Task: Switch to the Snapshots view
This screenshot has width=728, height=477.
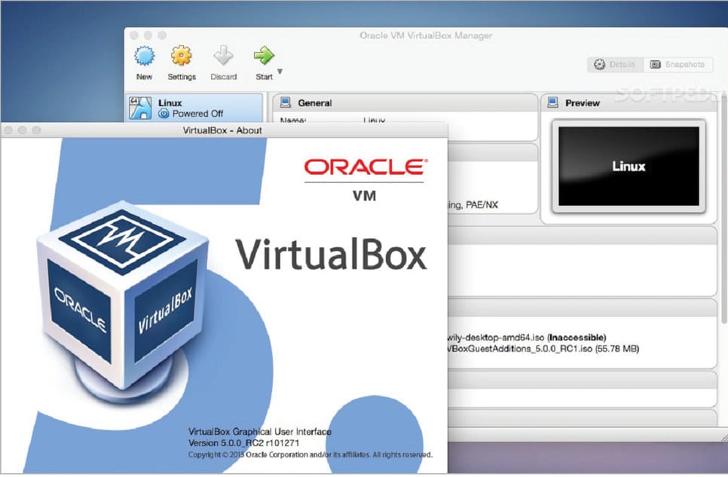Action: click(678, 65)
